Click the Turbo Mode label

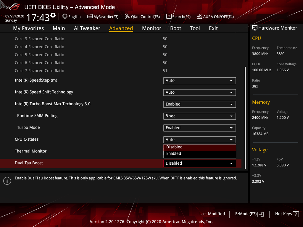(28, 127)
